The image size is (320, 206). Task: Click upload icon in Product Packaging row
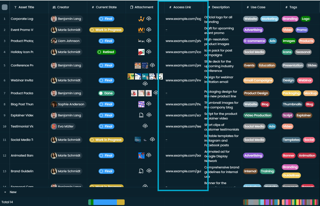coord(156,93)
